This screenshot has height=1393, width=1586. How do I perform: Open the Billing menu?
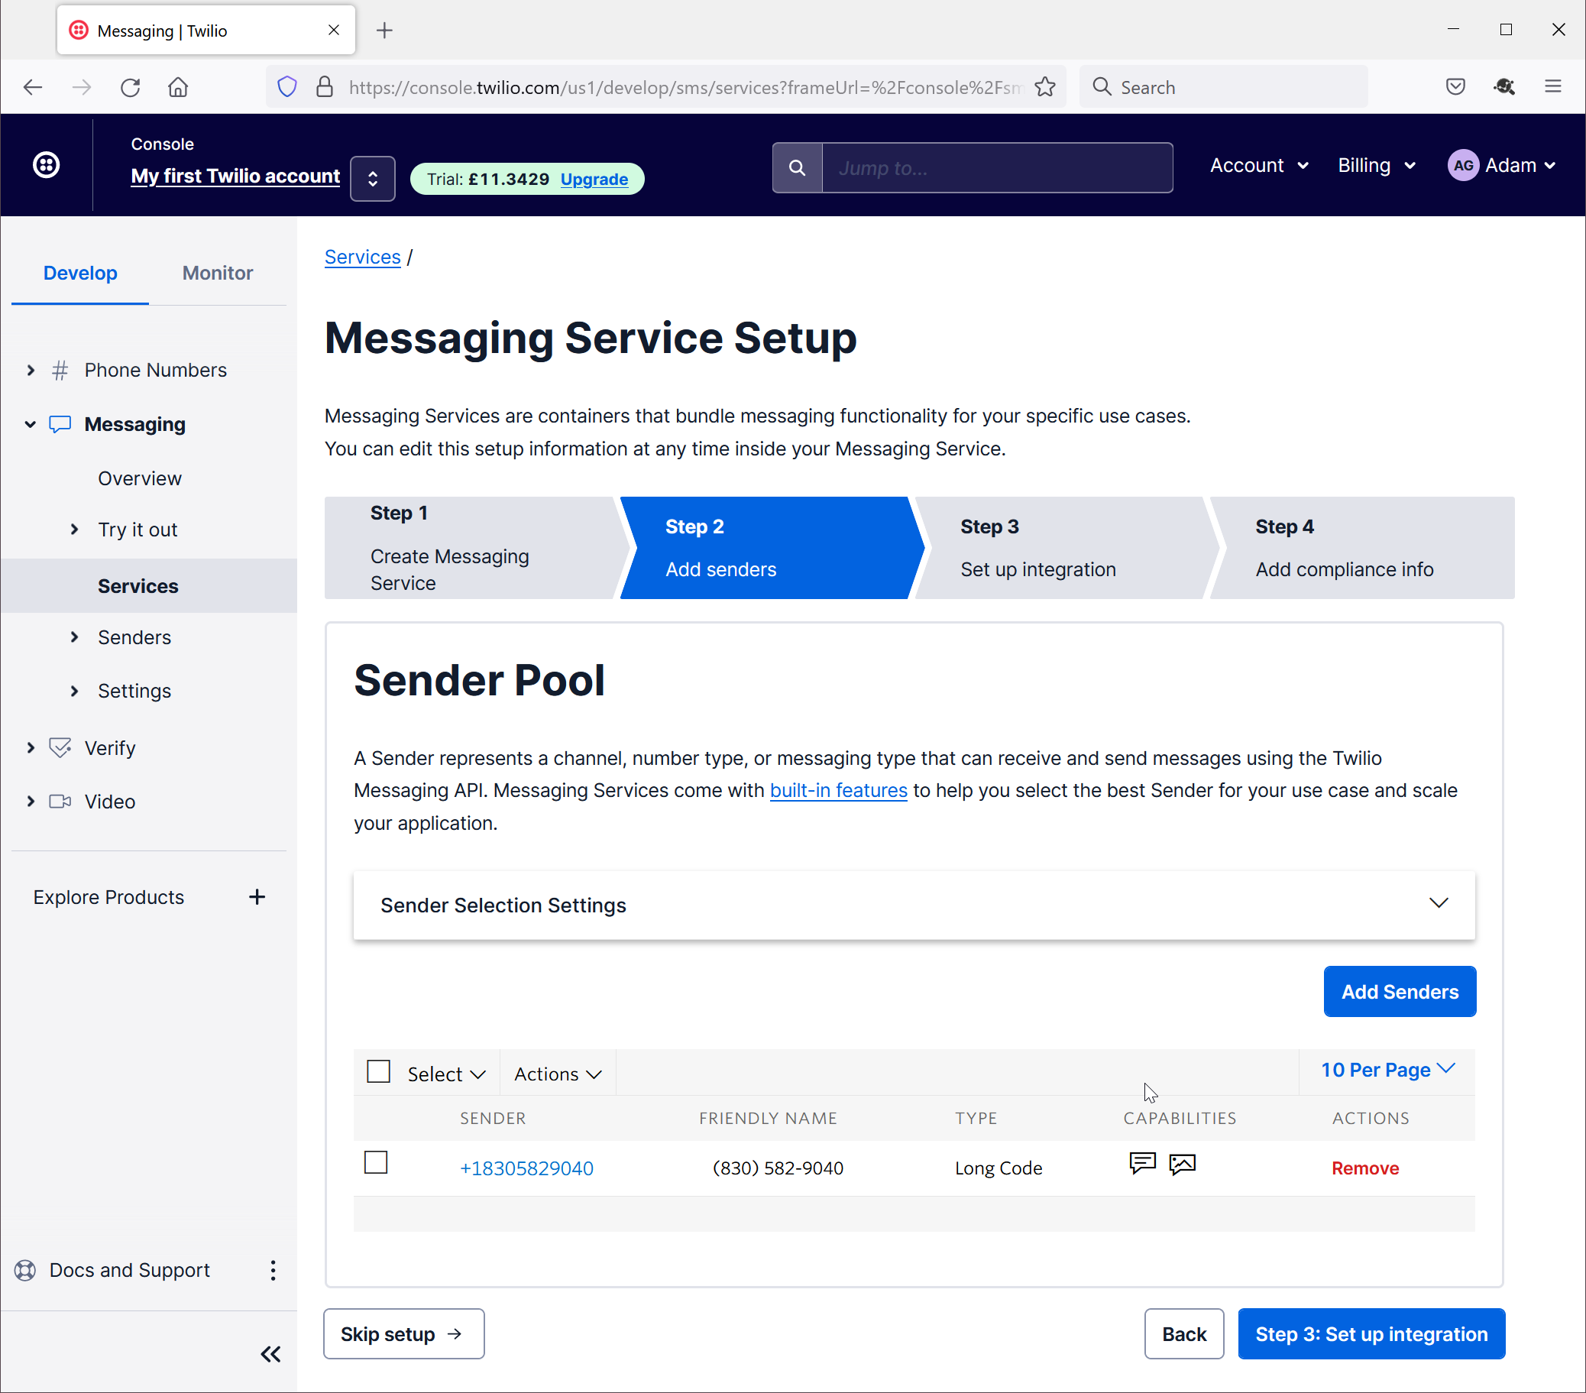point(1376,165)
